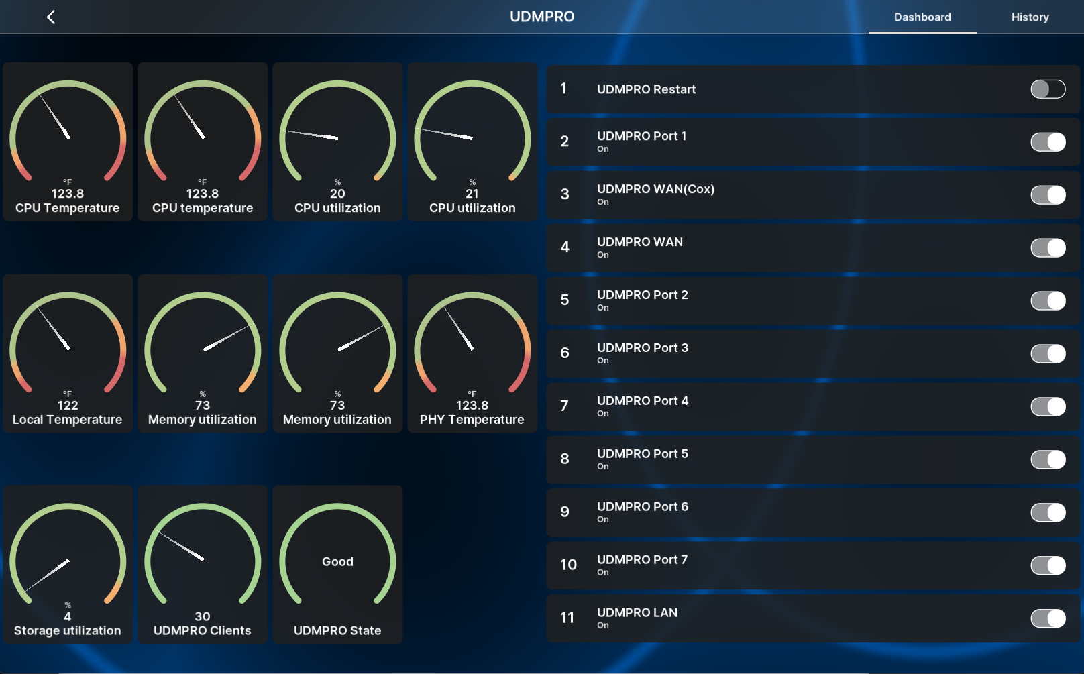This screenshot has width=1084, height=674.
Task: Enable the UDMPRO Restart switch
Action: click(x=1047, y=89)
